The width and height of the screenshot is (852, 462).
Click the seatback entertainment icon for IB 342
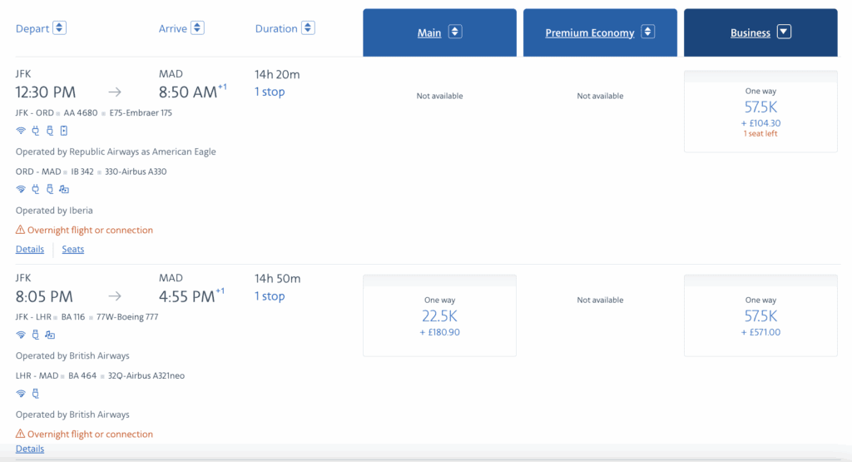tap(64, 189)
